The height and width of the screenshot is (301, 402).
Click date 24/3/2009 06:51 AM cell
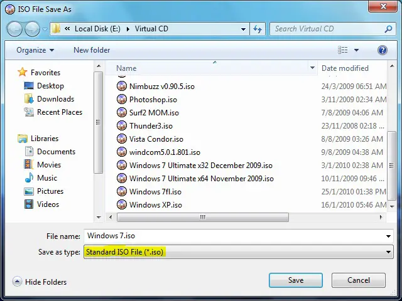click(354, 87)
